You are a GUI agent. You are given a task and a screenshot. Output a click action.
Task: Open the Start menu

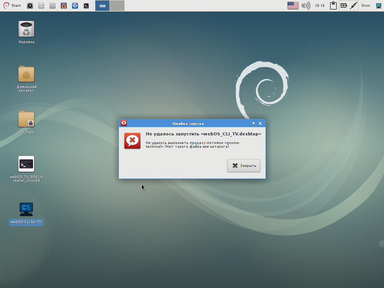point(12,6)
